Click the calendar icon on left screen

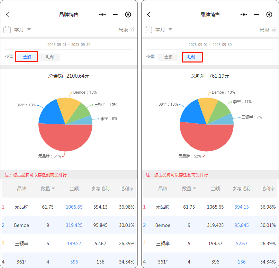click(x=7, y=30)
